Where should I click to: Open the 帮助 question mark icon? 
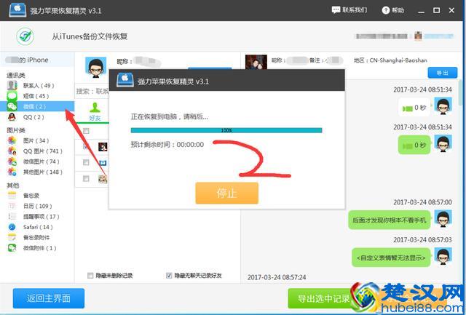tap(385, 10)
